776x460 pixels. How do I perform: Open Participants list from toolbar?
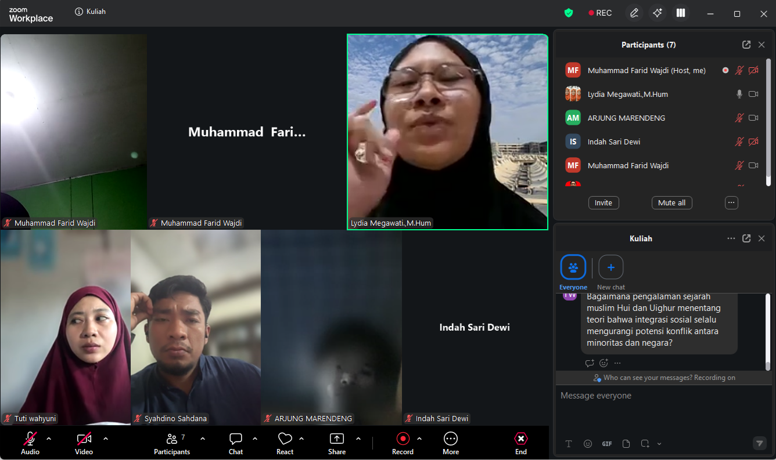point(172,444)
